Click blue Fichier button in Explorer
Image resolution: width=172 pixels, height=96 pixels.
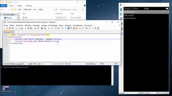[3, 6]
